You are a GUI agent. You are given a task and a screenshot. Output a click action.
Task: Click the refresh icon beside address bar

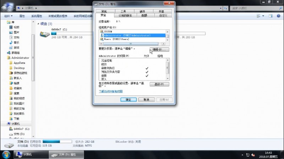pos(225,8)
